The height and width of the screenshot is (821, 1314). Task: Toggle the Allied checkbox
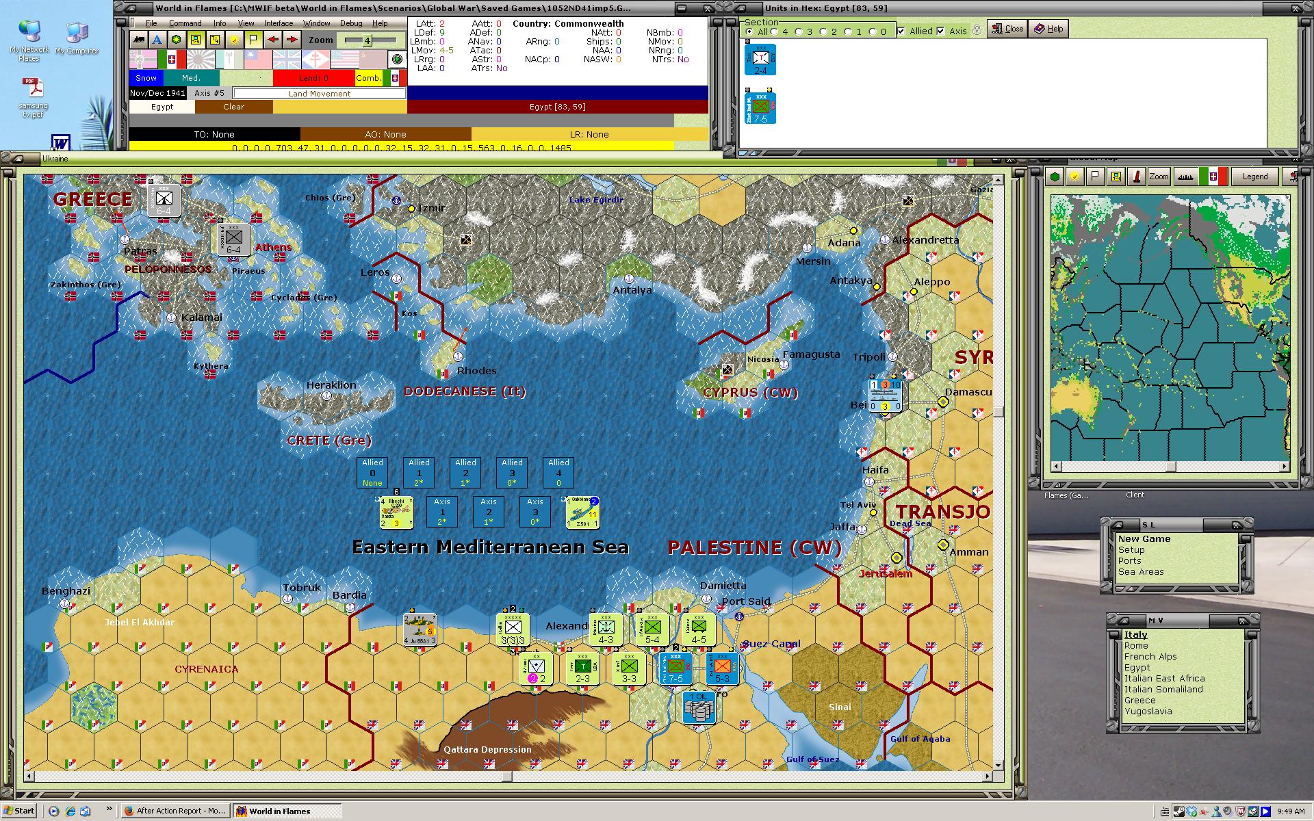901,31
